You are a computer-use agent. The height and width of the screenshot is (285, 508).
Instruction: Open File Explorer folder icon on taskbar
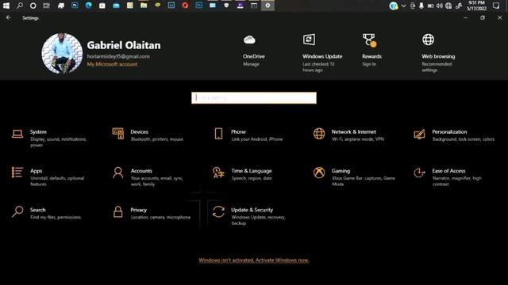click(144, 6)
